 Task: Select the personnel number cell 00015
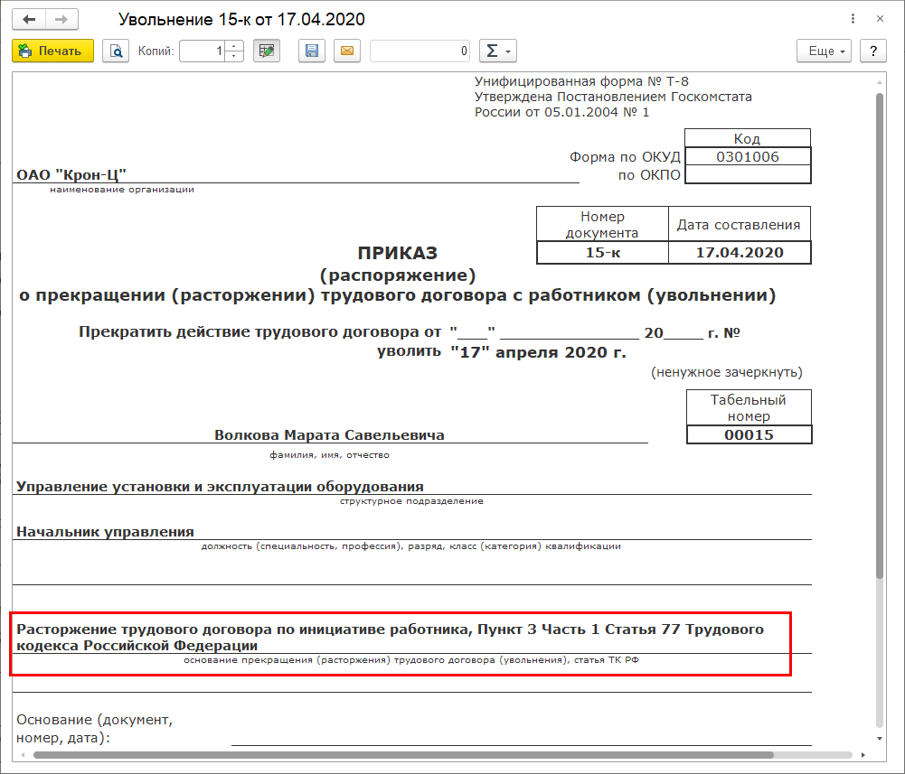tap(749, 435)
